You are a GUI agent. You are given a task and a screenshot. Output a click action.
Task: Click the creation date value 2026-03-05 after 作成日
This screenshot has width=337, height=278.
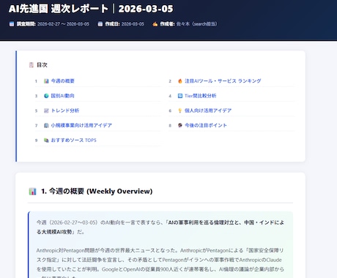tap(133, 24)
